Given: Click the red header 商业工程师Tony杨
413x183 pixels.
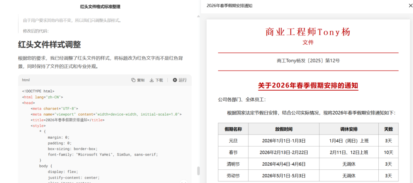Looking at the screenshot, I should tap(308, 32).
